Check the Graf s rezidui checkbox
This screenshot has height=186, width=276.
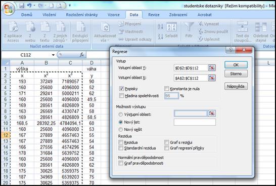pyautogui.click(x=166, y=142)
